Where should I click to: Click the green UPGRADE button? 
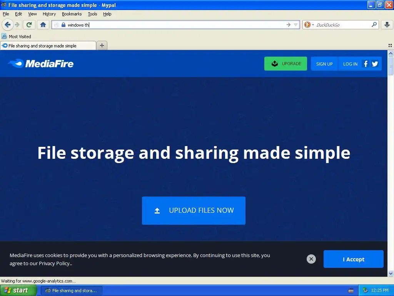[x=285, y=64]
